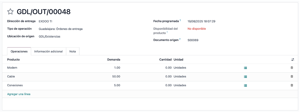
Task: Click Agregar una línea link
Action: click(x=19, y=94)
